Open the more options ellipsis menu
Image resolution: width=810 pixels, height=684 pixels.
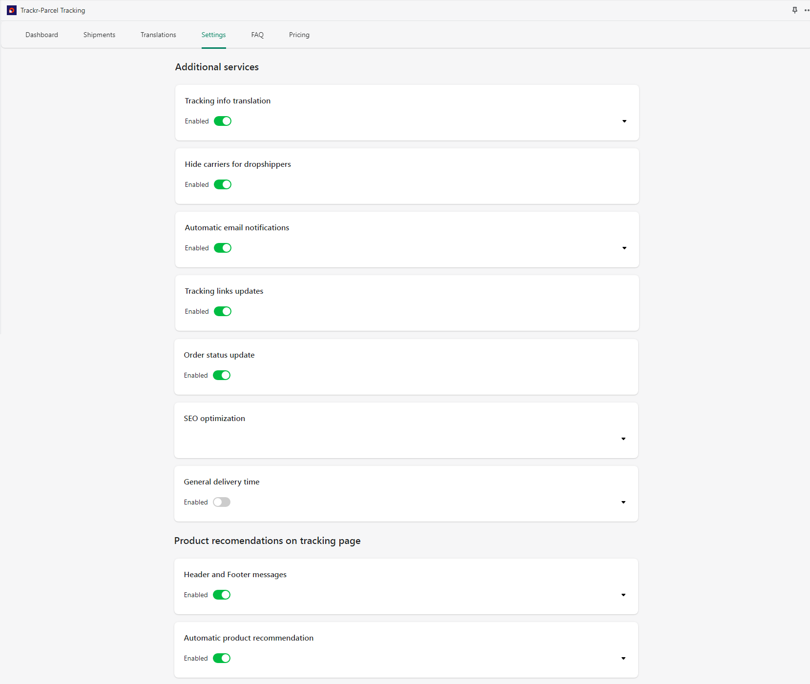806,10
